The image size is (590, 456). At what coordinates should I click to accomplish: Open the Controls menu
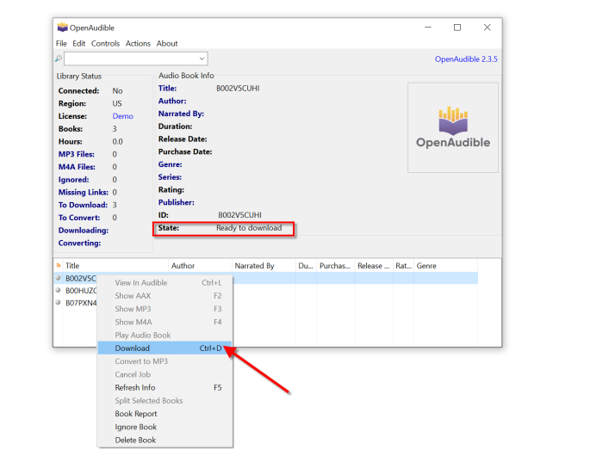(105, 44)
